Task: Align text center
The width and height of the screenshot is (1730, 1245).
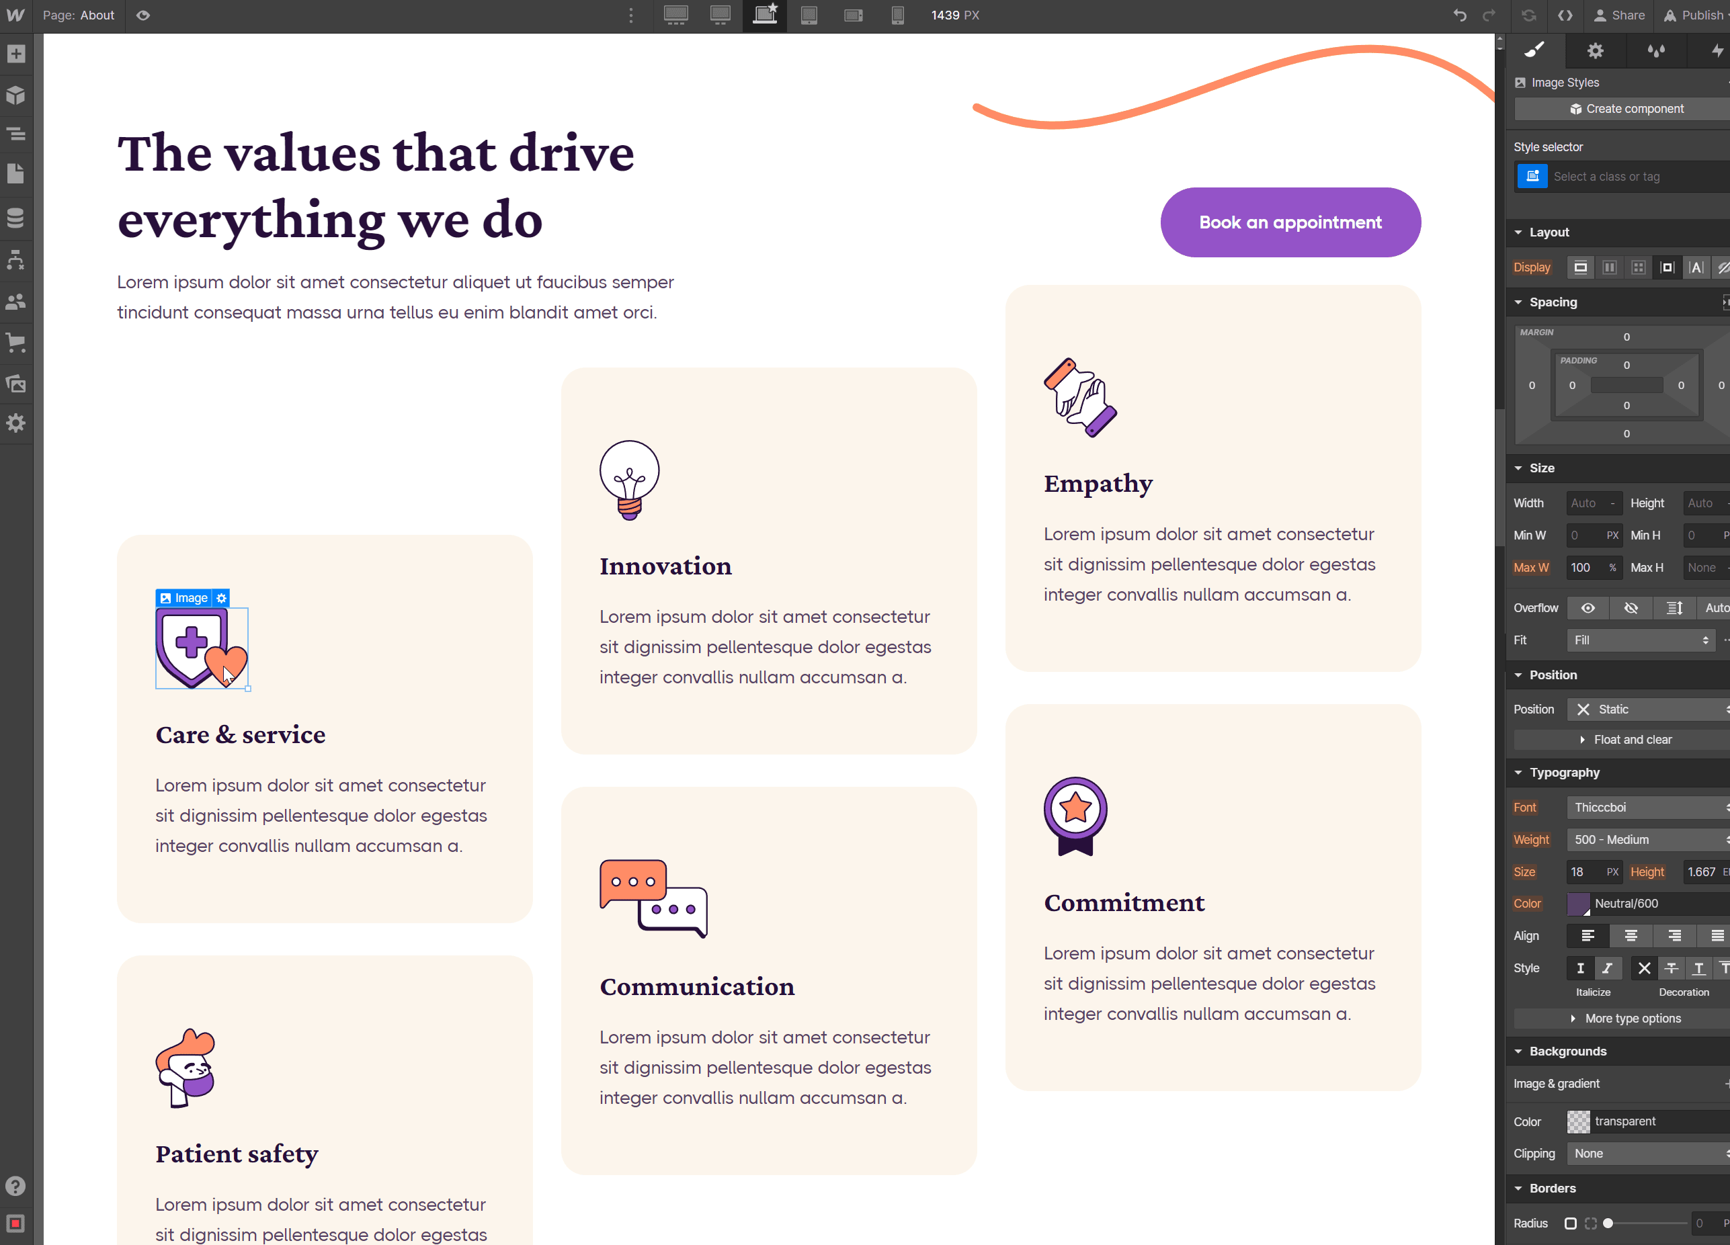Action: [1632, 936]
